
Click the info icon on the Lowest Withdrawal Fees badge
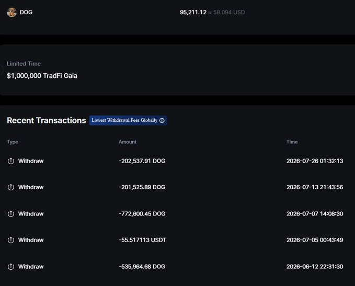click(x=162, y=120)
